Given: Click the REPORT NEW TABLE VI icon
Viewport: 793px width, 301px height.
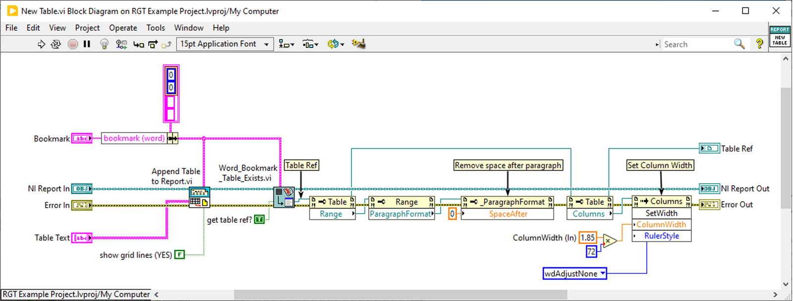Looking at the screenshot, I should [x=780, y=36].
